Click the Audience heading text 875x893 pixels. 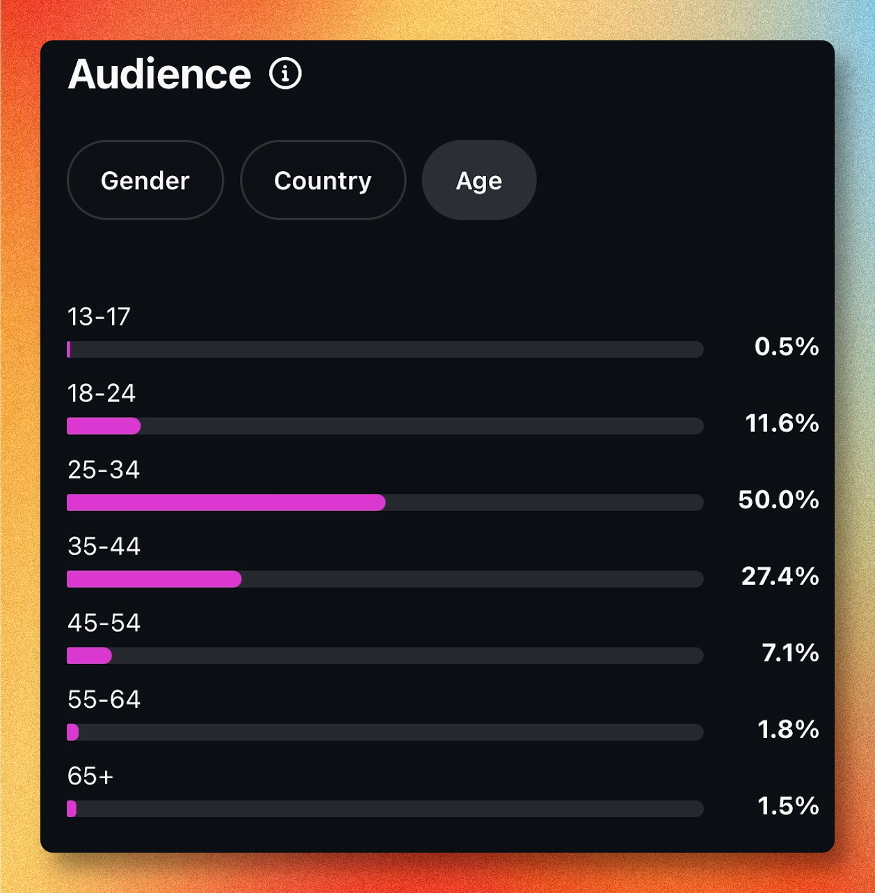159,74
